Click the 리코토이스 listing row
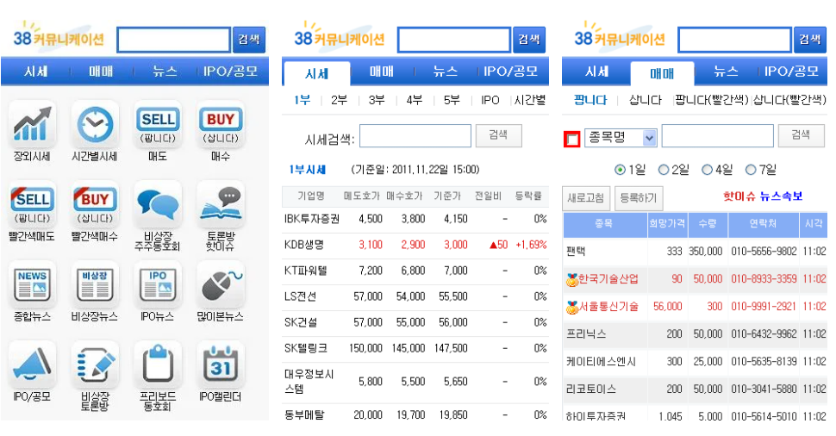The height and width of the screenshot is (436, 836). point(696,389)
